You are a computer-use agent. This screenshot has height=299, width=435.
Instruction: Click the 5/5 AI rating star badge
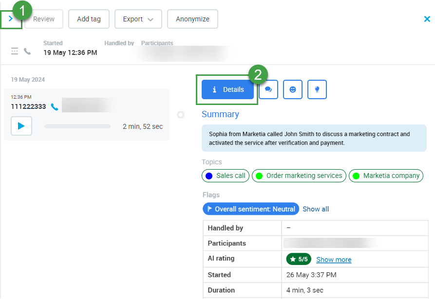click(x=299, y=259)
